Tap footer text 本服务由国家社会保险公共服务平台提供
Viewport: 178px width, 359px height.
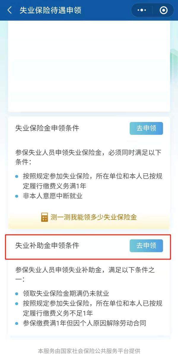89,351
